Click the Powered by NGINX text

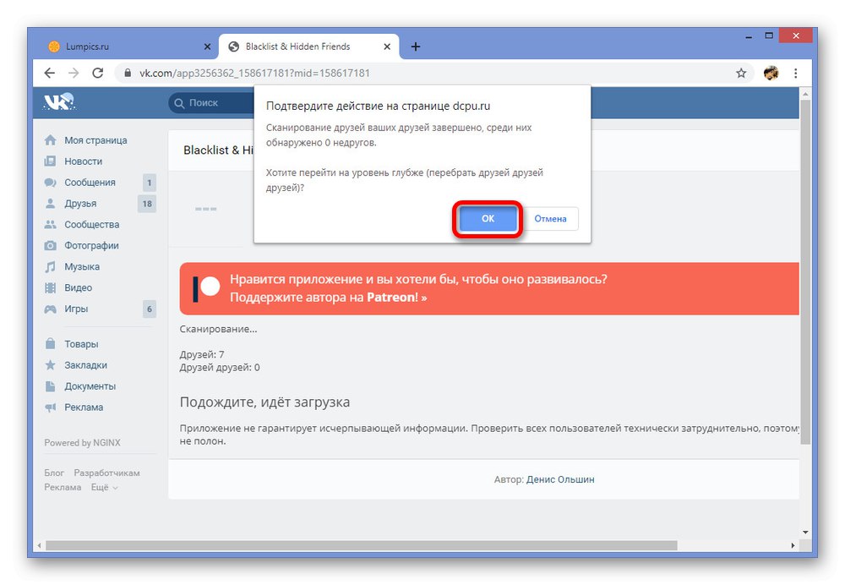click(x=83, y=443)
